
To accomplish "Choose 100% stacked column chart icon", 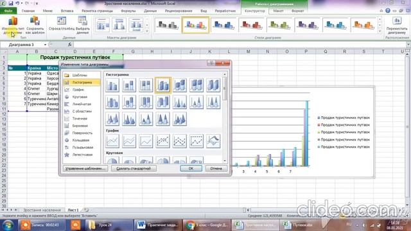I will point(146,85).
